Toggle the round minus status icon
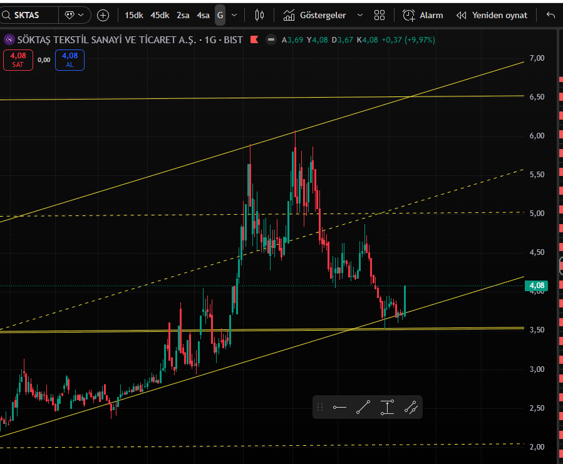This screenshot has width=563, height=464. pos(271,39)
